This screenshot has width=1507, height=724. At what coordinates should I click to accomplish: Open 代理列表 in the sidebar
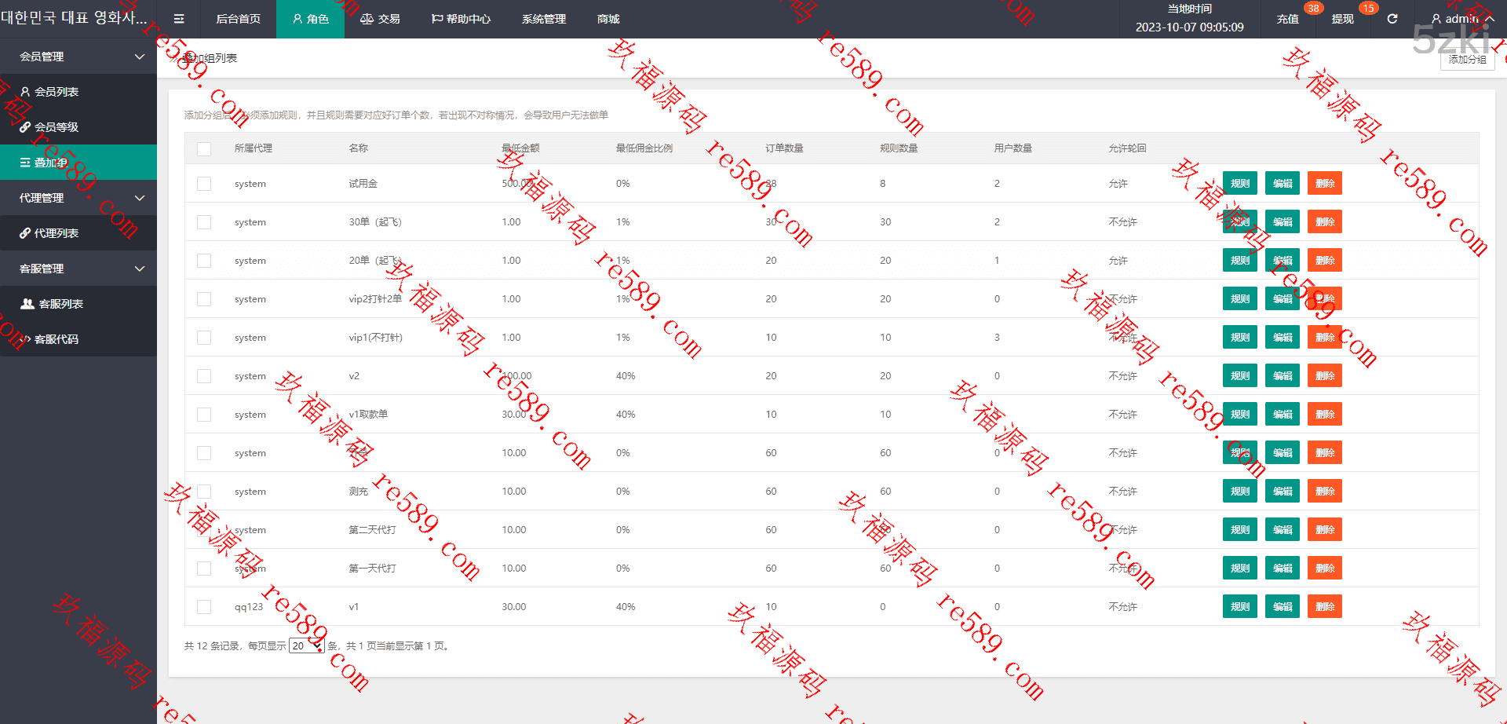[56, 233]
